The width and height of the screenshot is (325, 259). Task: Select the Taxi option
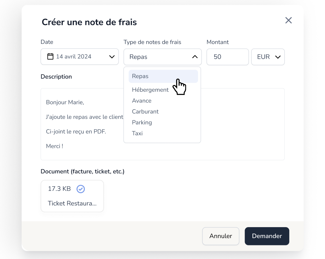click(137, 133)
